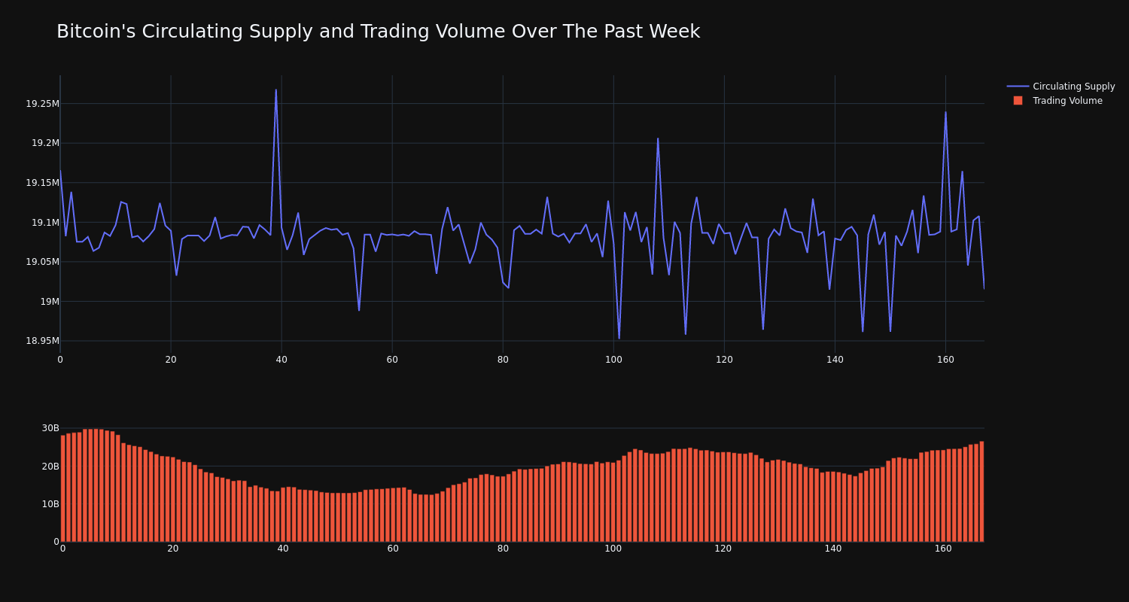The width and height of the screenshot is (1129, 602).
Task: Click the supply spike peak near x=108
Action: [658, 138]
